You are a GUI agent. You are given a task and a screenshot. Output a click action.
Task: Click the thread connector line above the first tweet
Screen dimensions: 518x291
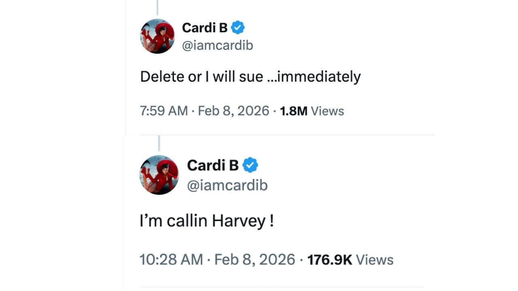157,6
